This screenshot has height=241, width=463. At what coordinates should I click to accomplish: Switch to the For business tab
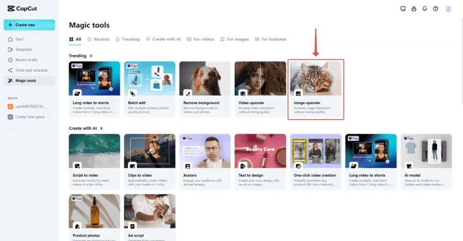click(x=270, y=39)
